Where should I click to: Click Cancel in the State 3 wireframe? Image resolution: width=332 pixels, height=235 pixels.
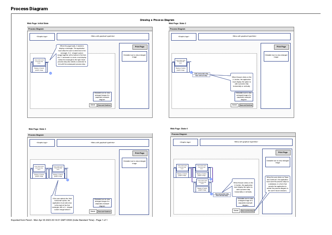93,211
